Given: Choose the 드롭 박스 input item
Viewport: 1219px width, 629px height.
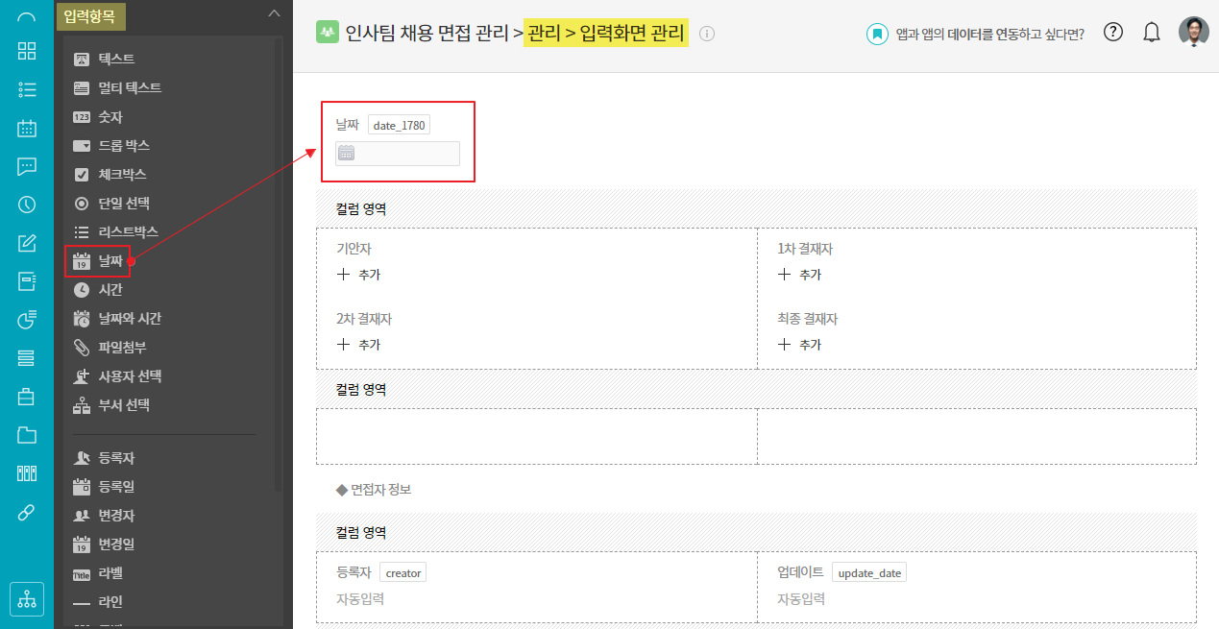Looking at the screenshot, I should pos(123,146).
